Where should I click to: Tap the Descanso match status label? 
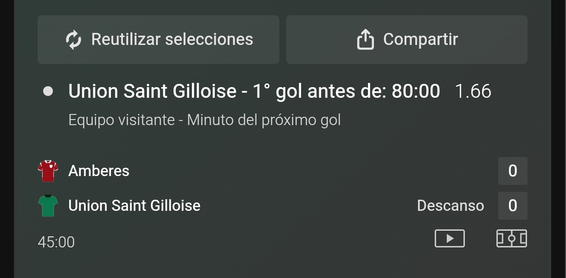[x=450, y=206]
